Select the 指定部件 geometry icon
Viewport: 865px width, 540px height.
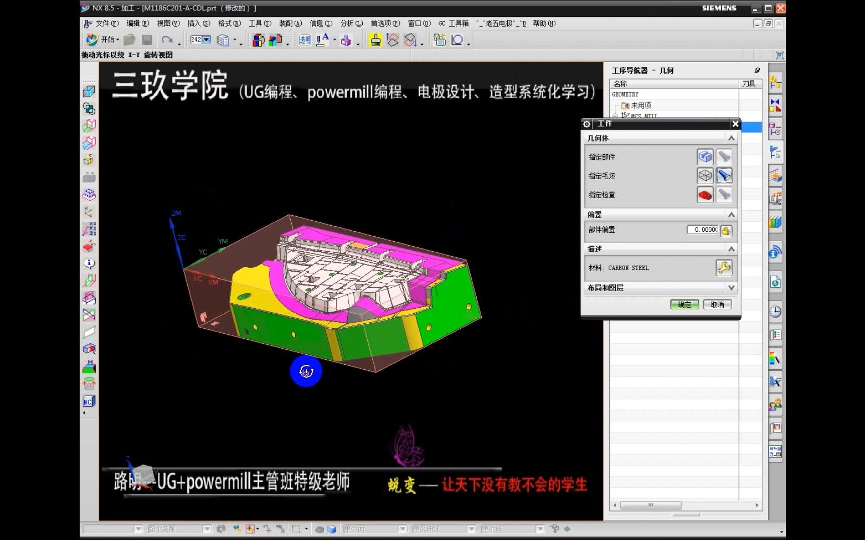pos(705,157)
